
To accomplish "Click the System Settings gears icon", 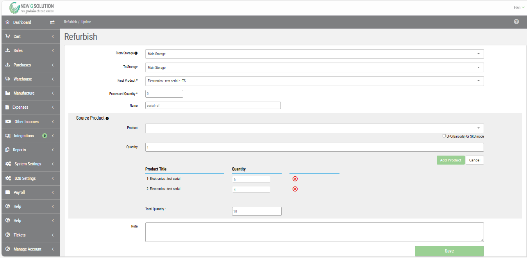I will coord(8,164).
